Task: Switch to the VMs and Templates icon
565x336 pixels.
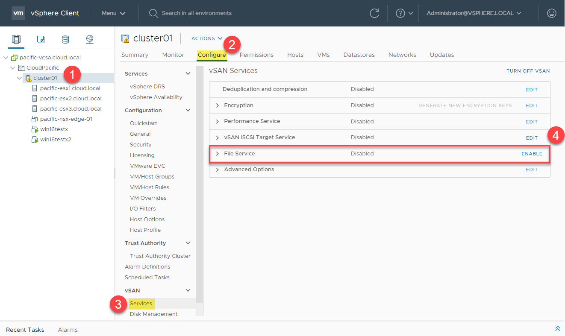Action: tap(40, 38)
